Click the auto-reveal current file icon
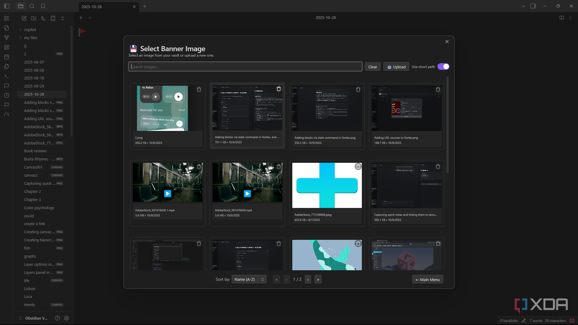 (x=53, y=18)
